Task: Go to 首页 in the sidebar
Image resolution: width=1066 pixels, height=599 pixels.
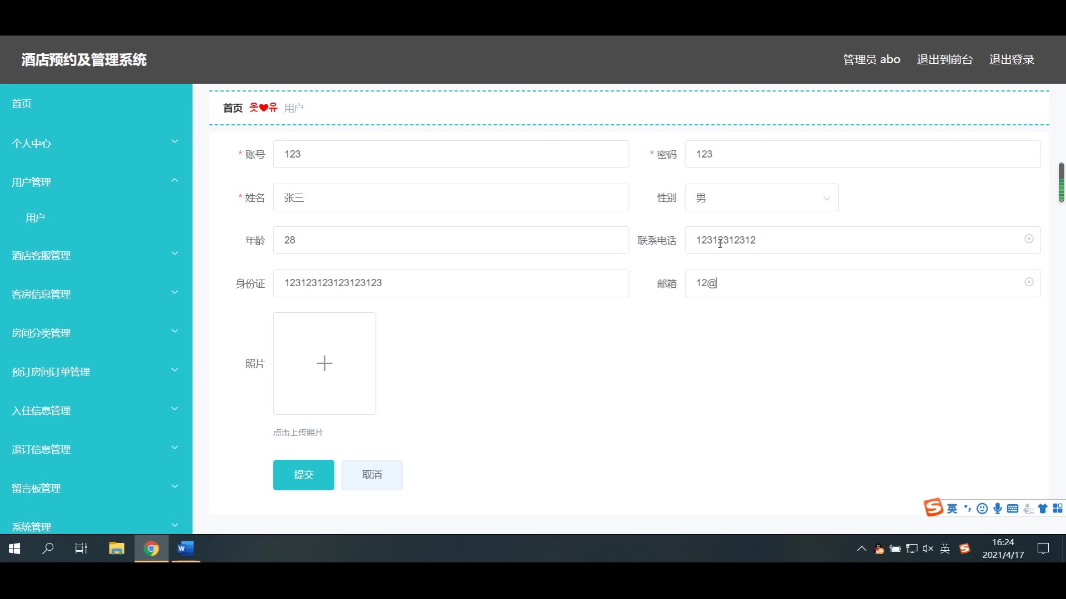Action: coord(22,104)
